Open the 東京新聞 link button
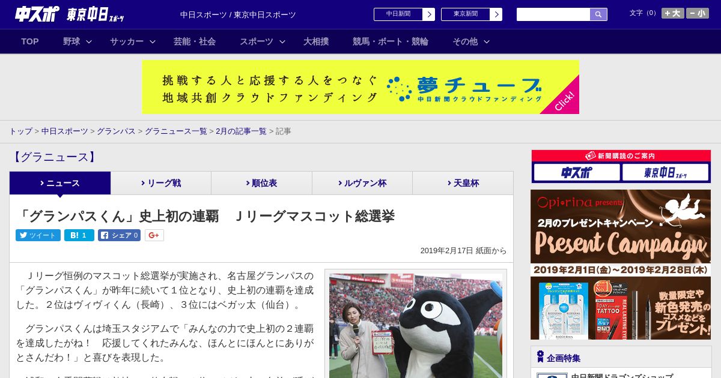 pyautogui.click(x=471, y=14)
